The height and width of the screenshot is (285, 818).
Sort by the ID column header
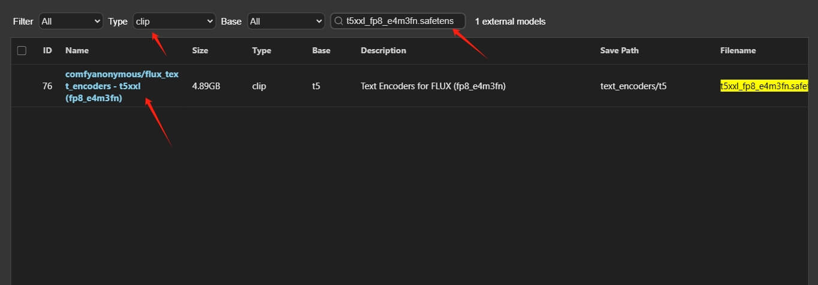(x=47, y=50)
